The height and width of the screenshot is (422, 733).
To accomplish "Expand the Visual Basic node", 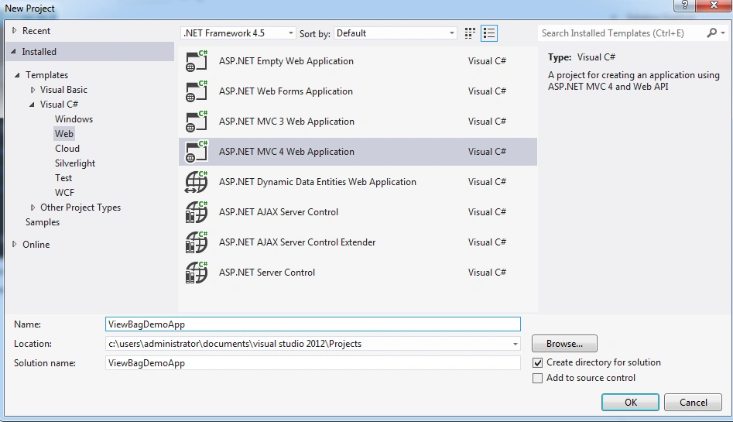I will 33,89.
